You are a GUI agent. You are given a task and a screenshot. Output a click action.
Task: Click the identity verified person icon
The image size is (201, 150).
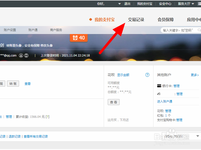click(x=21, y=55)
